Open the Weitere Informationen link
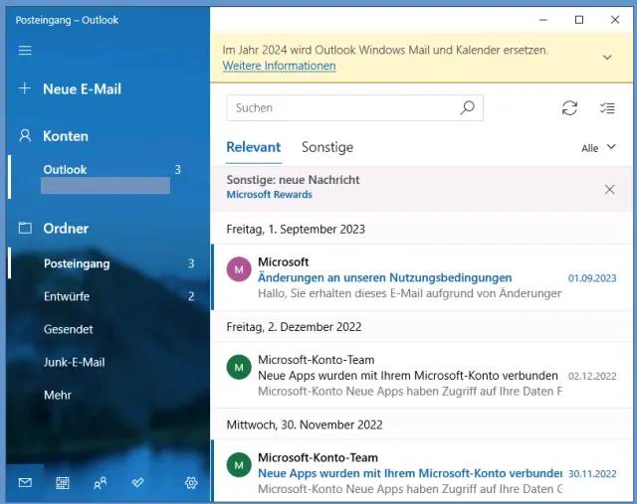This screenshot has height=504, width=637. (279, 66)
